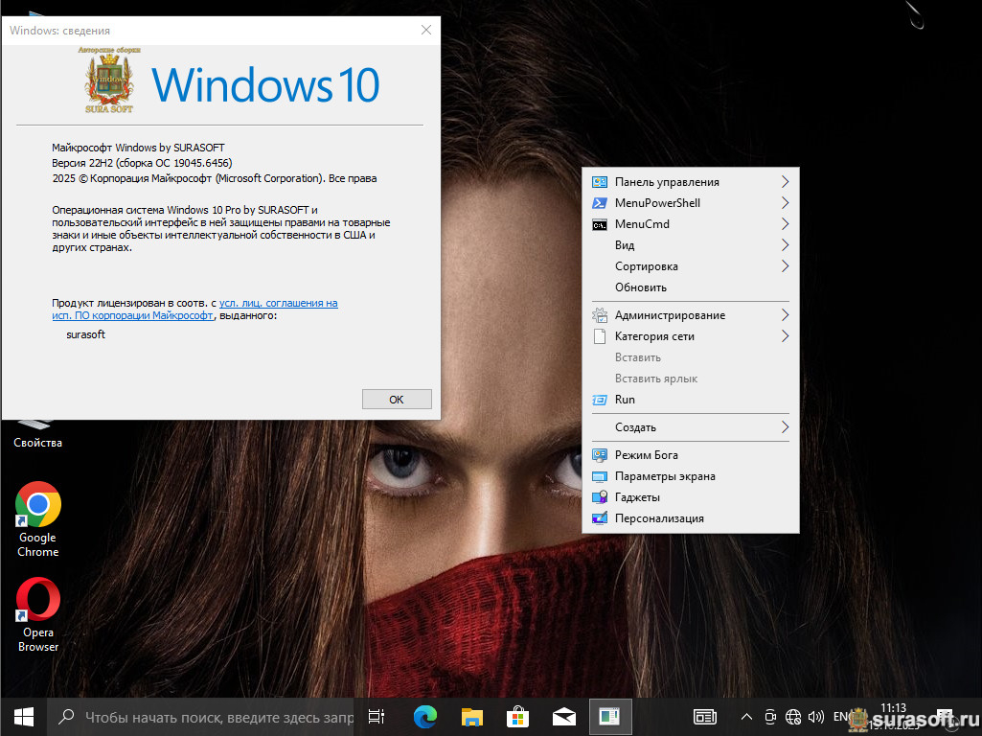
Task: Choose Режим Бога from the context menu
Action: (646, 455)
